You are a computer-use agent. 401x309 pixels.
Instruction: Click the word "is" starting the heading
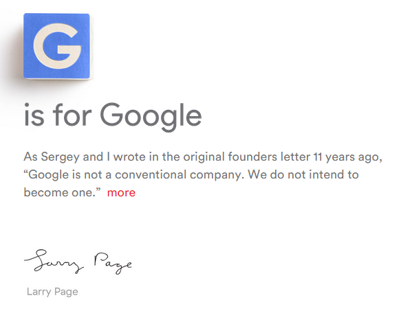click(34, 115)
